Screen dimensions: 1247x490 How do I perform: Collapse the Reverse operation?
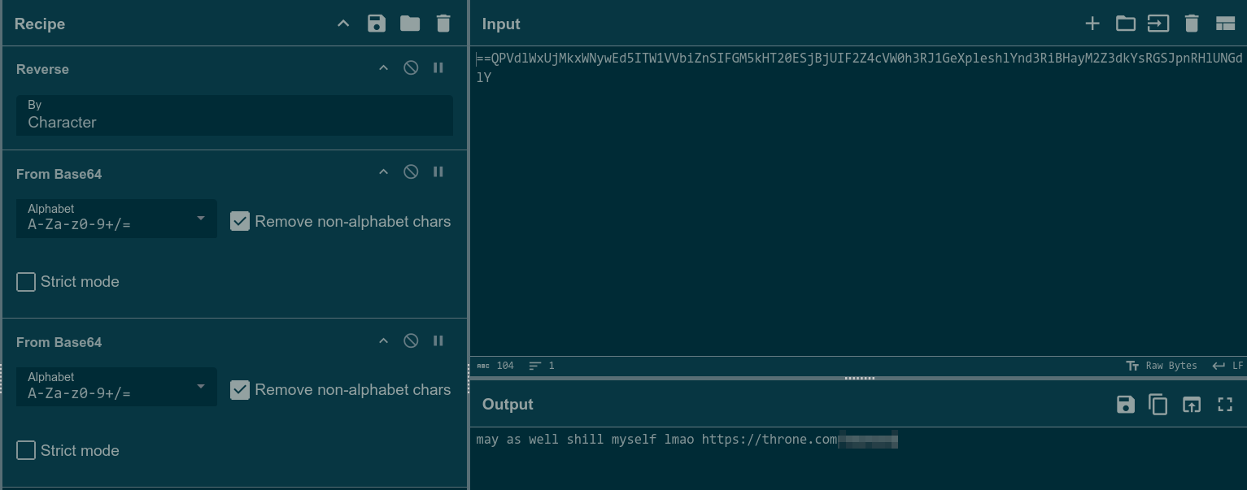pyautogui.click(x=383, y=68)
